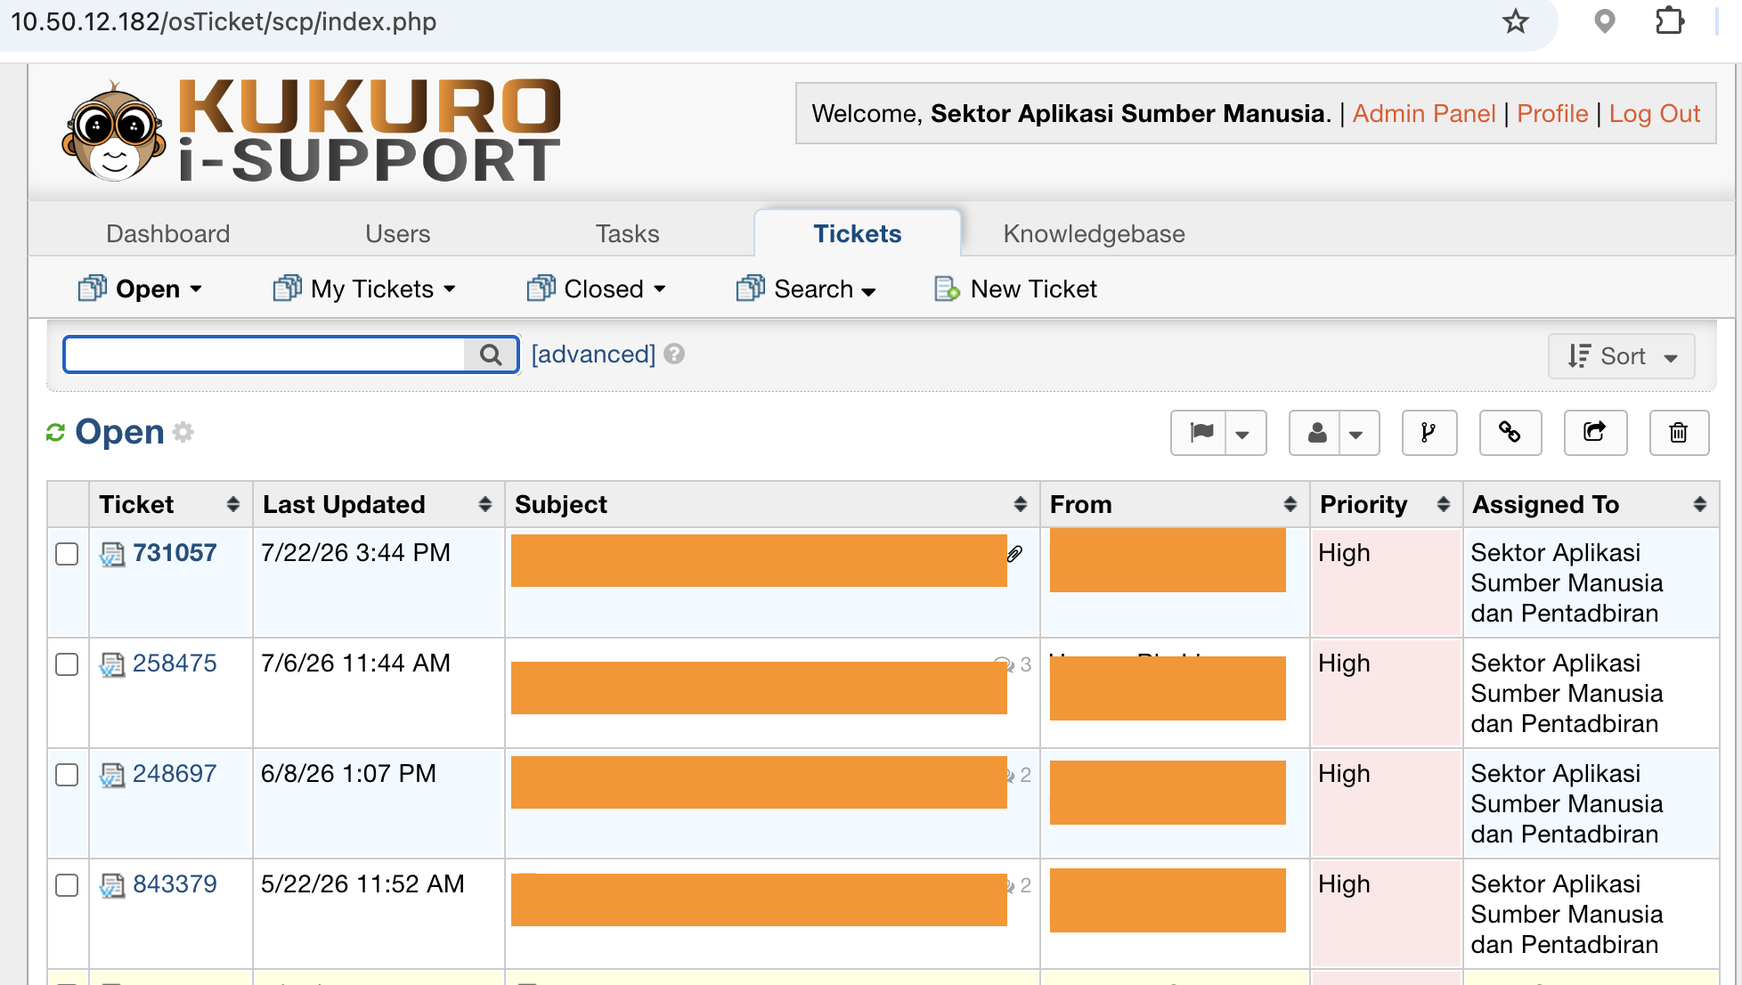This screenshot has height=985, width=1742.
Task: Open ticket number 258475
Action: (x=175, y=663)
